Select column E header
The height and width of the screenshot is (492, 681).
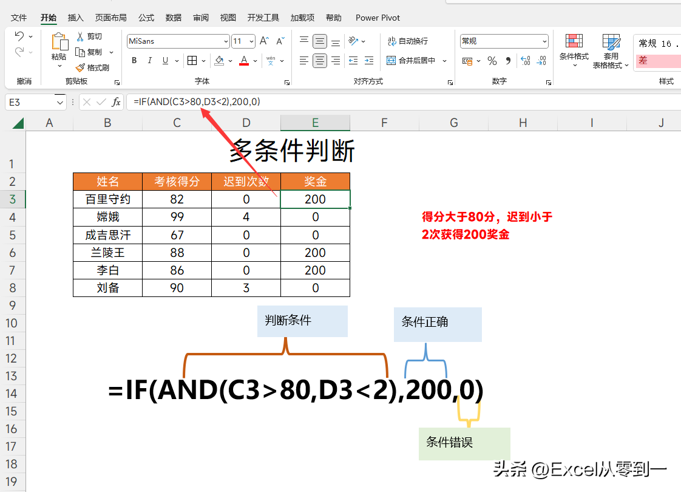[315, 123]
